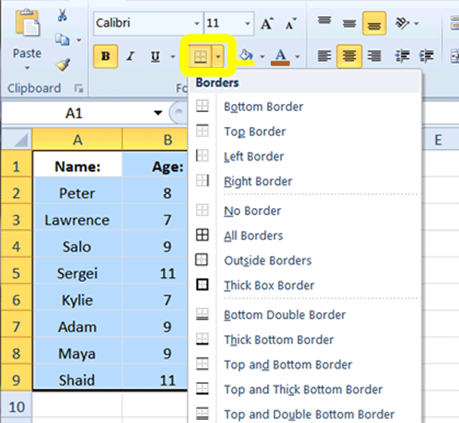
Task: Open the Underline style dropdown arrow
Action: pos(173,56)
